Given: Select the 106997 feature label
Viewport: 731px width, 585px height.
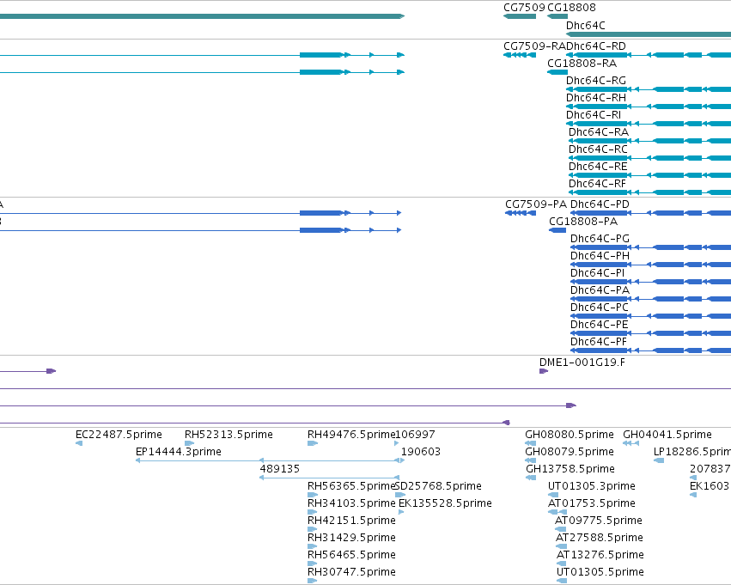Looking at the screenshot, I should 415,435.
